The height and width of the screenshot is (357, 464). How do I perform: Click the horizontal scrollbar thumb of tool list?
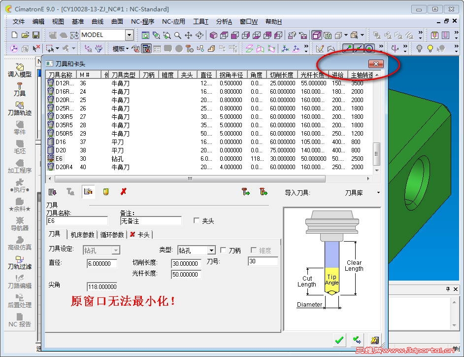click(190, 178)
